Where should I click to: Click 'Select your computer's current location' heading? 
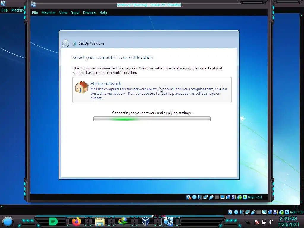click(113, 57)
